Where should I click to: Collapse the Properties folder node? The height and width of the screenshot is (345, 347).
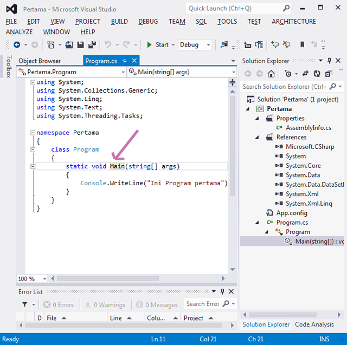click(x=257, y=119)
